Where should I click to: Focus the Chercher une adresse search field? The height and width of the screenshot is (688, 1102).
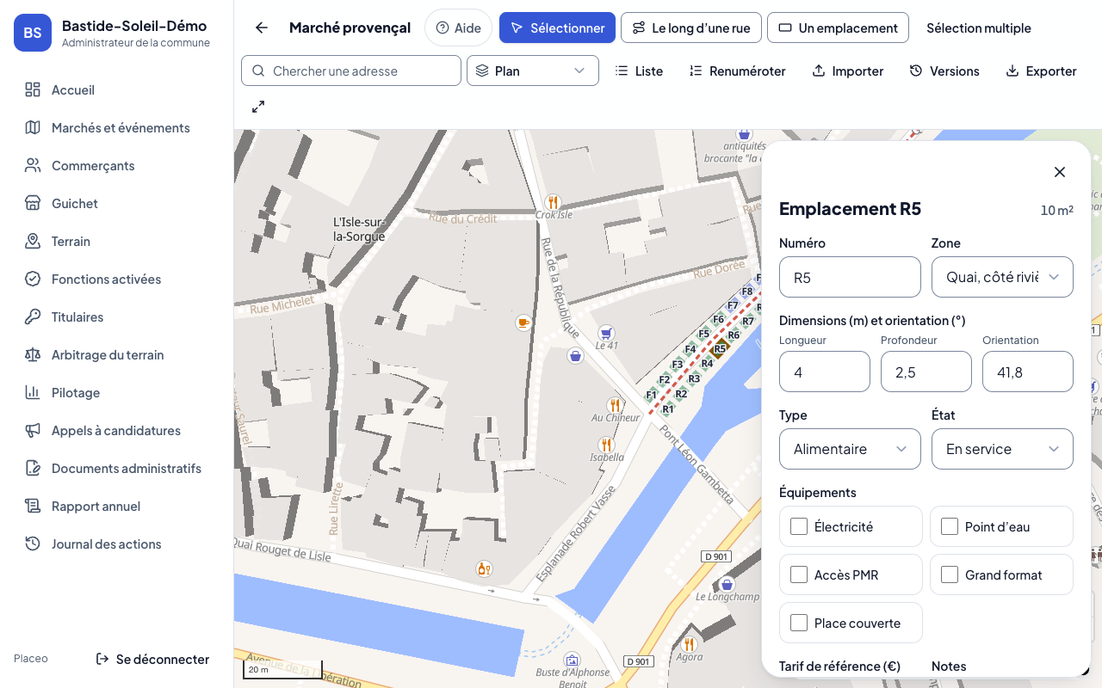click(351, 71)
